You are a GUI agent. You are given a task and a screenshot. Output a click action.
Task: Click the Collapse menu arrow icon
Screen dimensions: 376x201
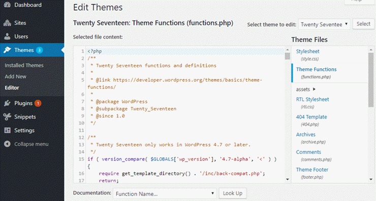pos(7,144)
